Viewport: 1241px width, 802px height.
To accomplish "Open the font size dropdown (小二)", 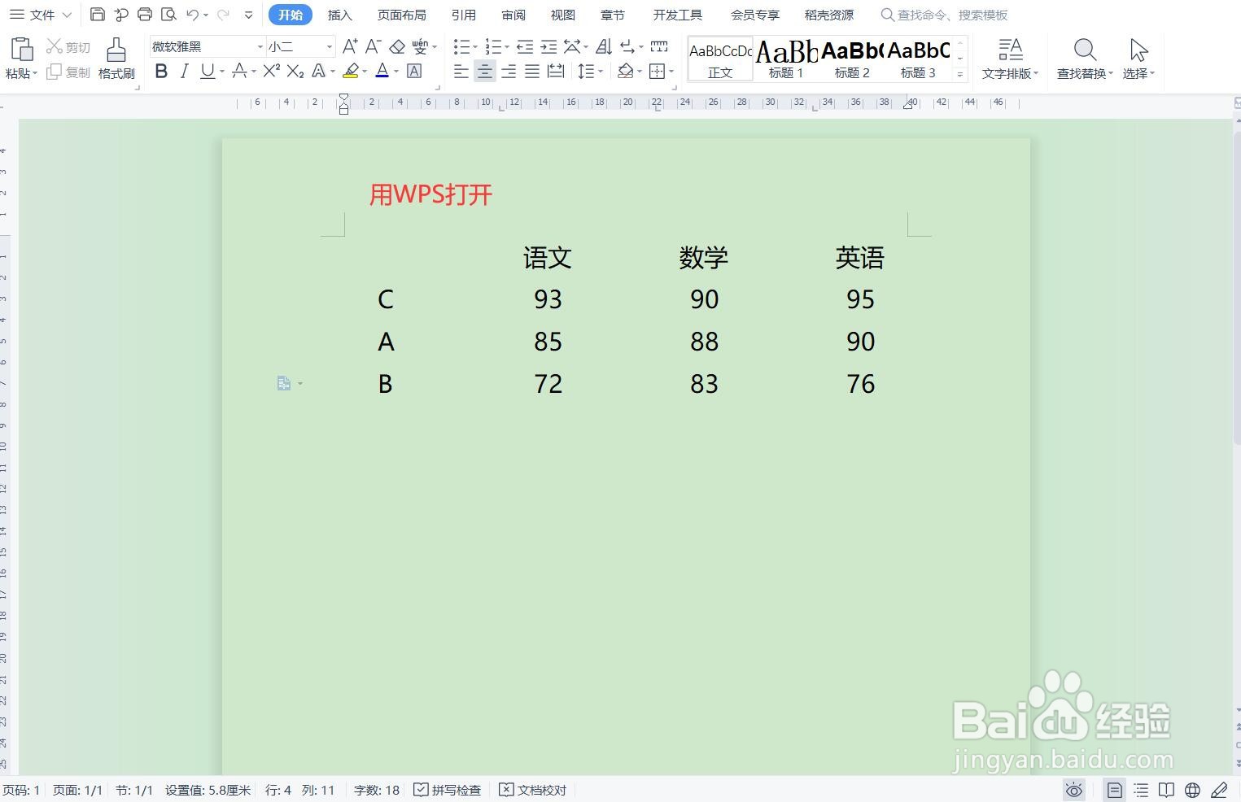I will point(329,46).
